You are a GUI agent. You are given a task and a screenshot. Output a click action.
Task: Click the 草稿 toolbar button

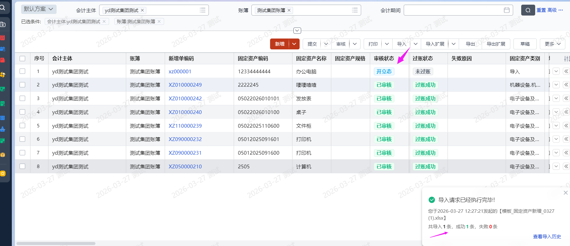click(x=525, y=44)
